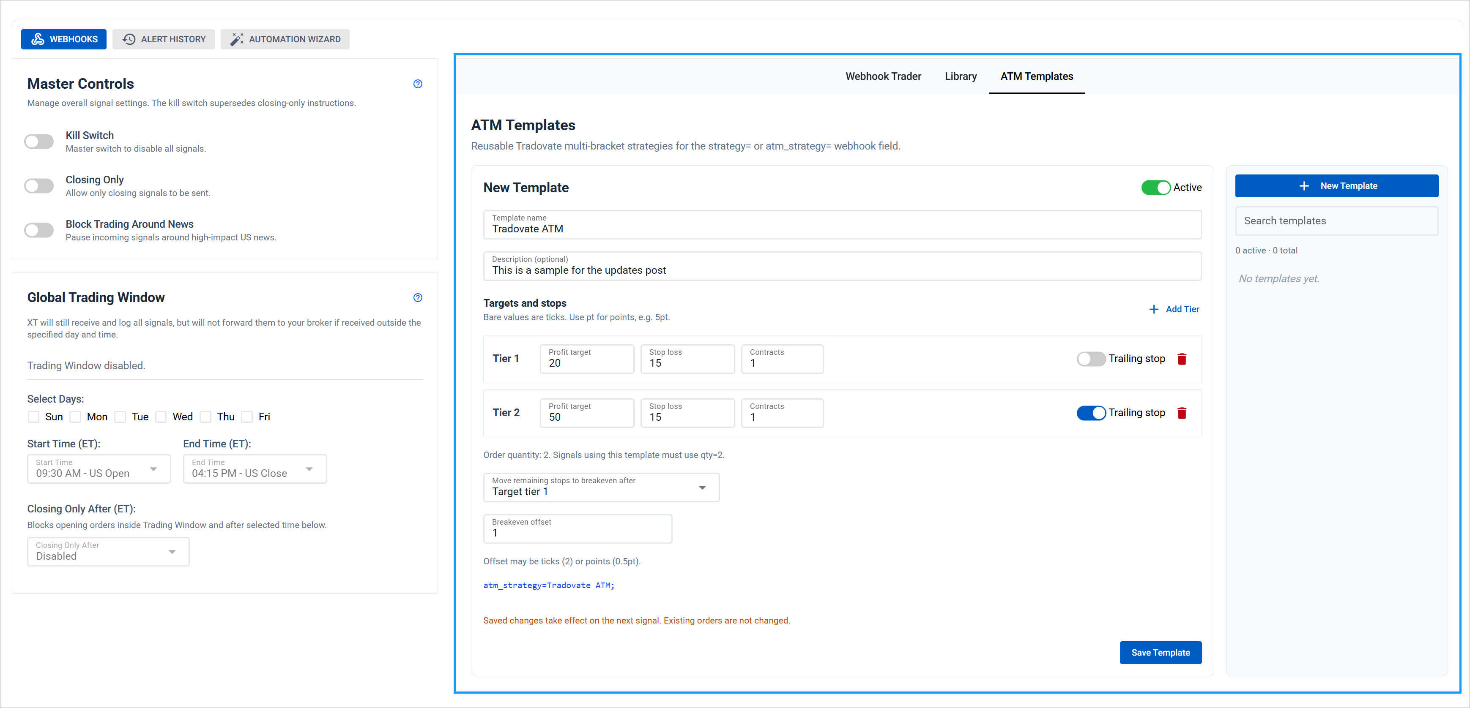The height and width of the screenshot is (708, 1470).
Task: Open the Start Time dropdown
Action: tap(99, 468)
